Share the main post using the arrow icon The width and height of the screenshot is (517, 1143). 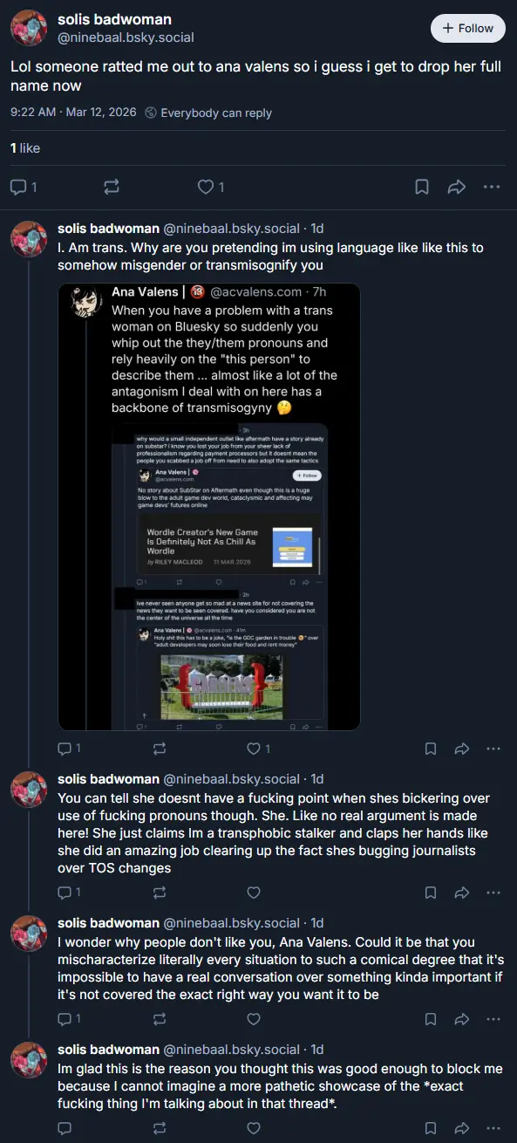pyautogui.click(x=457, y=187)
